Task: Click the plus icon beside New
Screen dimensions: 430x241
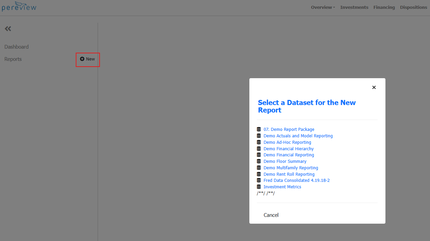Action: coord(82,59)
